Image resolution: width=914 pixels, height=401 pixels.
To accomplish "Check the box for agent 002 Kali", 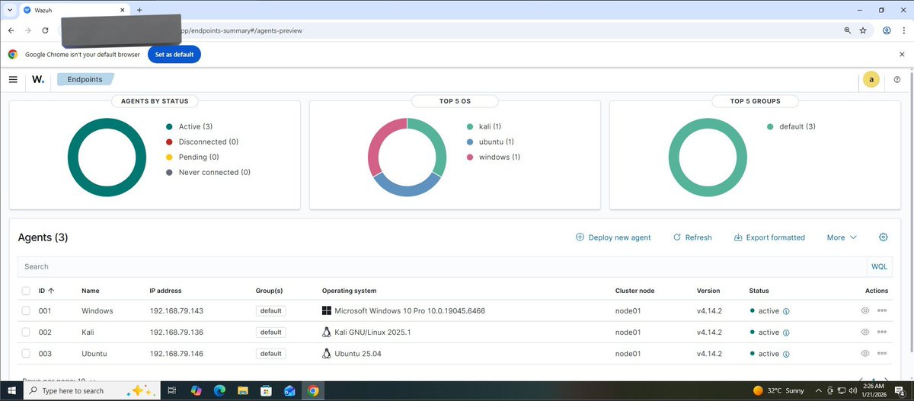I will click(26, 332).
